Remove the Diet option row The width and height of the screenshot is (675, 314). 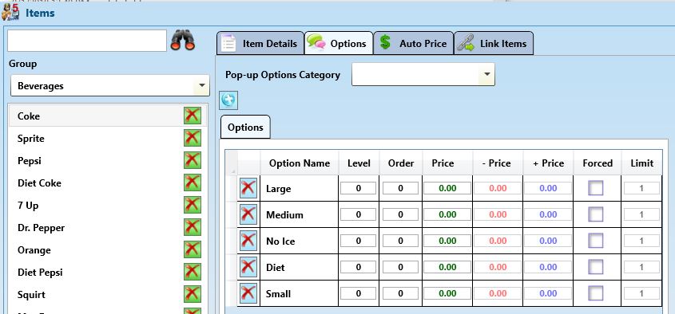[248, 267]
